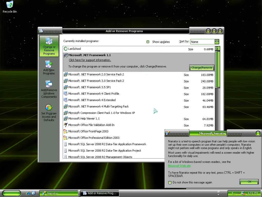Click the taskbar clock showing 4:51 PM
Viewport: 262px width, 197px height.
tap(253, 193)
